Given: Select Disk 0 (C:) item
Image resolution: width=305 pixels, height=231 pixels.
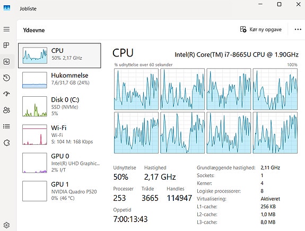Looking at the screenshot, I should 59,106.
